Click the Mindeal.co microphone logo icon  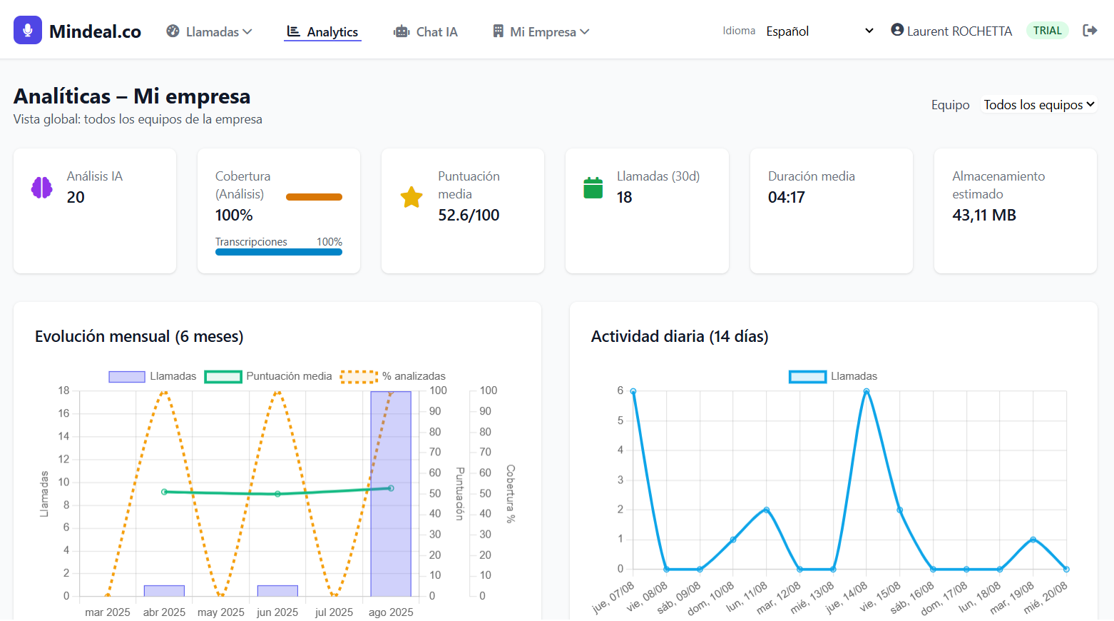coord(27,29)
